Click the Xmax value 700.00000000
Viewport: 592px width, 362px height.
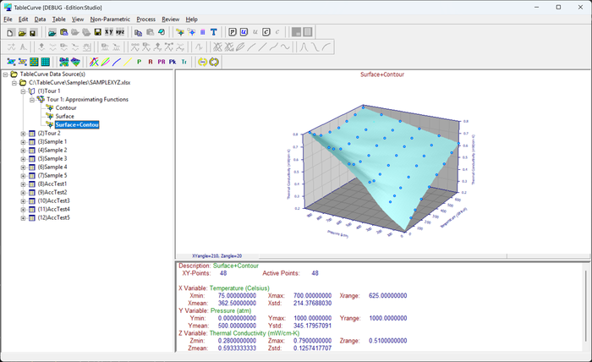(x=312, y=295)
